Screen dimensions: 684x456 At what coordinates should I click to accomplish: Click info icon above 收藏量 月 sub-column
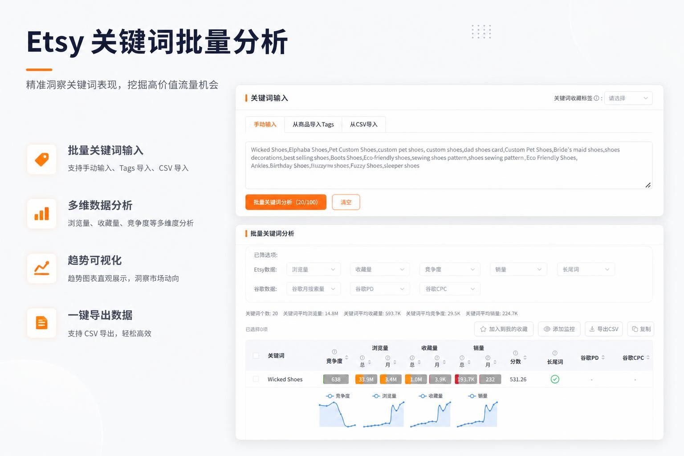pyautogui.click(x=437, y=358)
